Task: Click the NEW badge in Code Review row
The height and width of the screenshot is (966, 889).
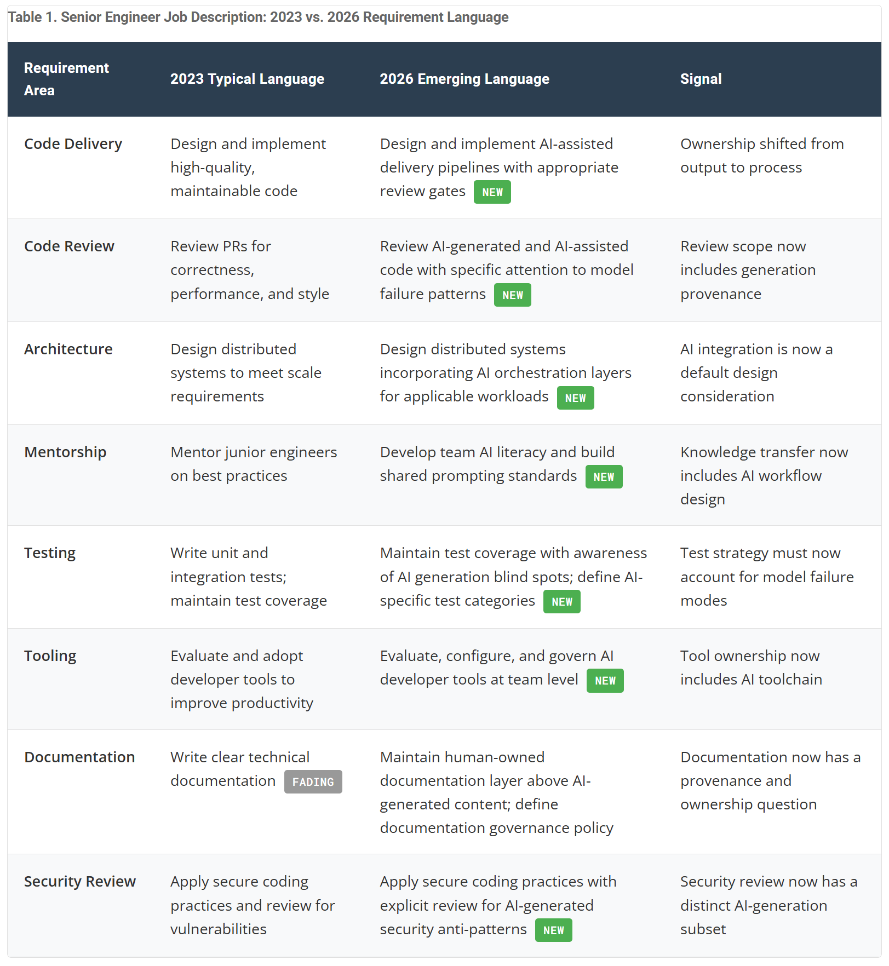Action: 512,295
